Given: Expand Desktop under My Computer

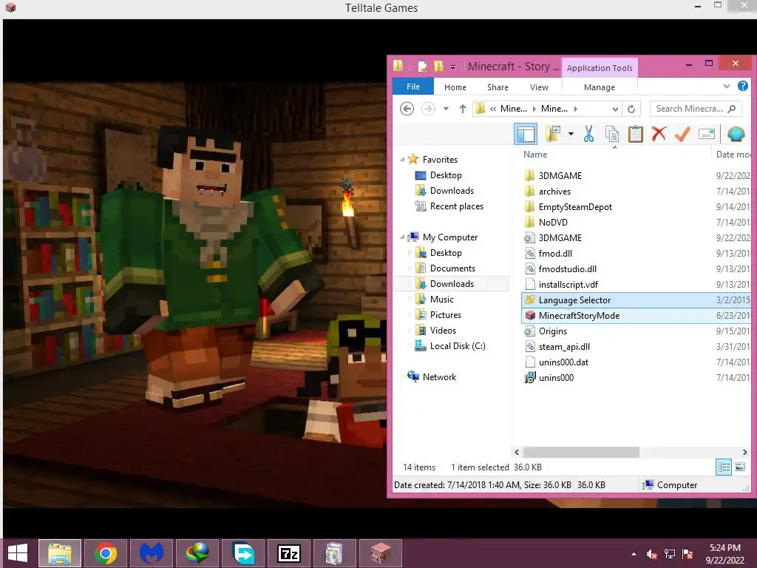Looking at the screenshot, I should (410, 253).
